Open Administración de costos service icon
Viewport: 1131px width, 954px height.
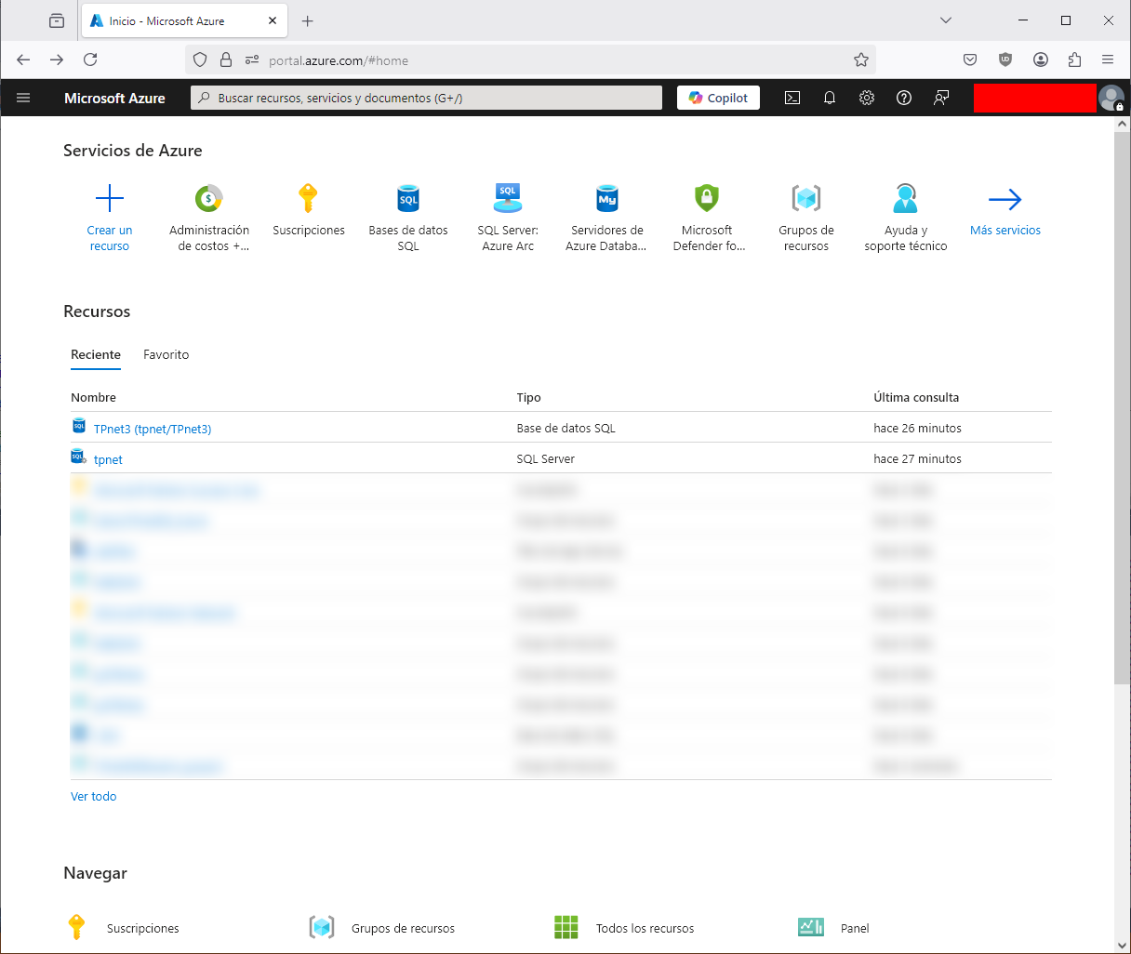click(x=209, y=198)
